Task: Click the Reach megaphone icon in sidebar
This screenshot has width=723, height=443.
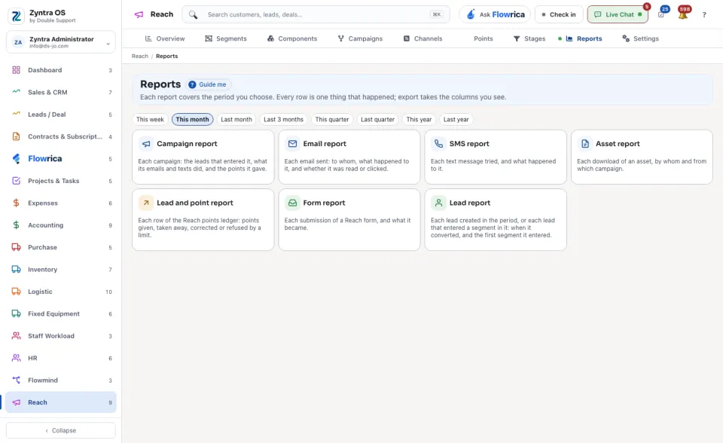Action: point(16,402)
